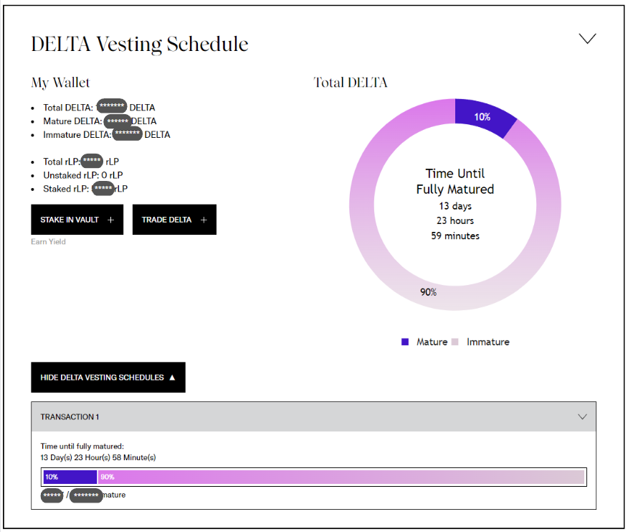628x532 pixels.
Task: Click the Earn Yield text
Action: click(48, 242)
